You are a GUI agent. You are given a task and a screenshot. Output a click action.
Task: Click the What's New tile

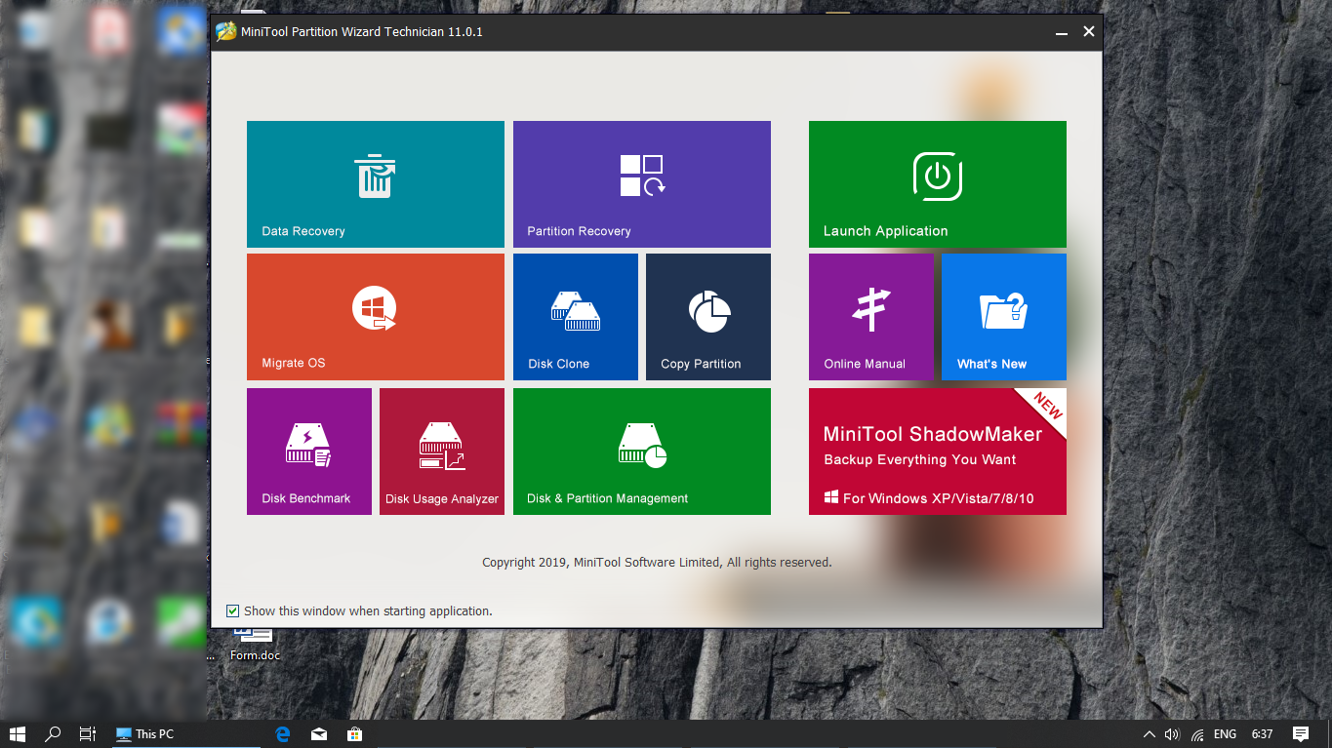click(x=1004, y=317)
